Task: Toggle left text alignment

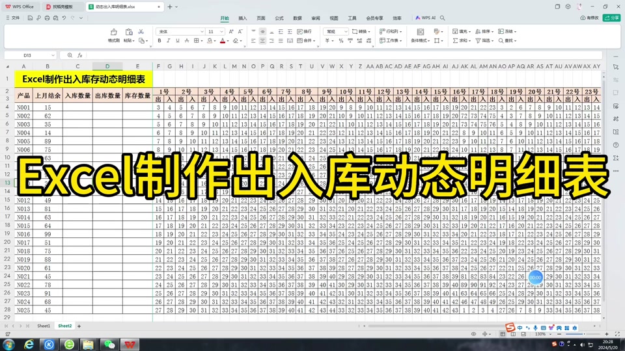Action: (253, 40)
